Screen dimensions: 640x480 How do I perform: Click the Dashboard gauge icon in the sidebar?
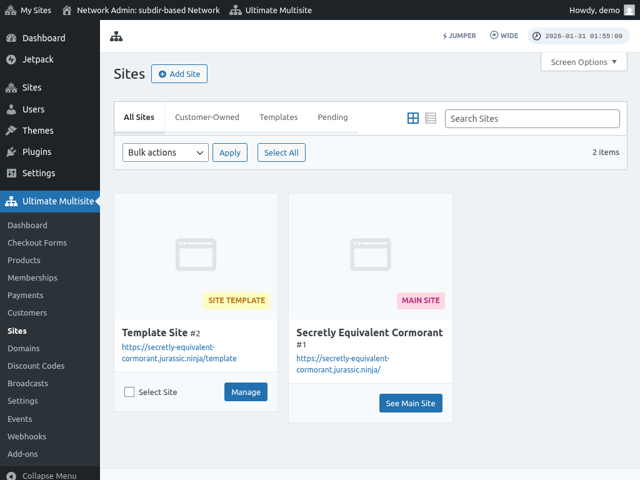[11, 38]
